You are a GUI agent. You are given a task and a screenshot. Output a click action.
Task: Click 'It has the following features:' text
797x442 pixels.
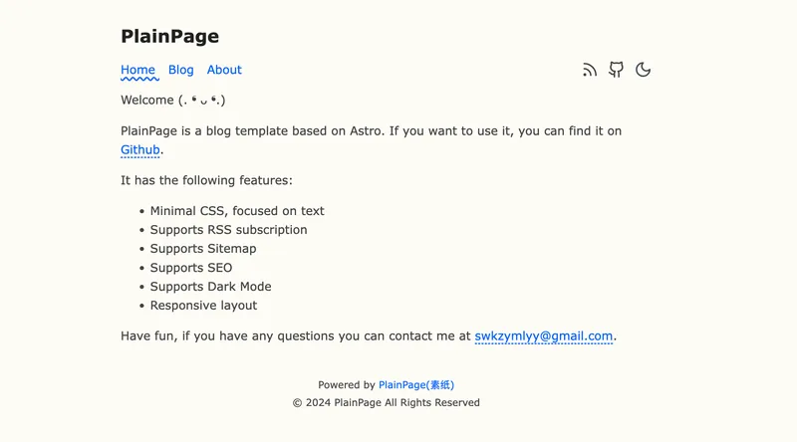(206, 181)
